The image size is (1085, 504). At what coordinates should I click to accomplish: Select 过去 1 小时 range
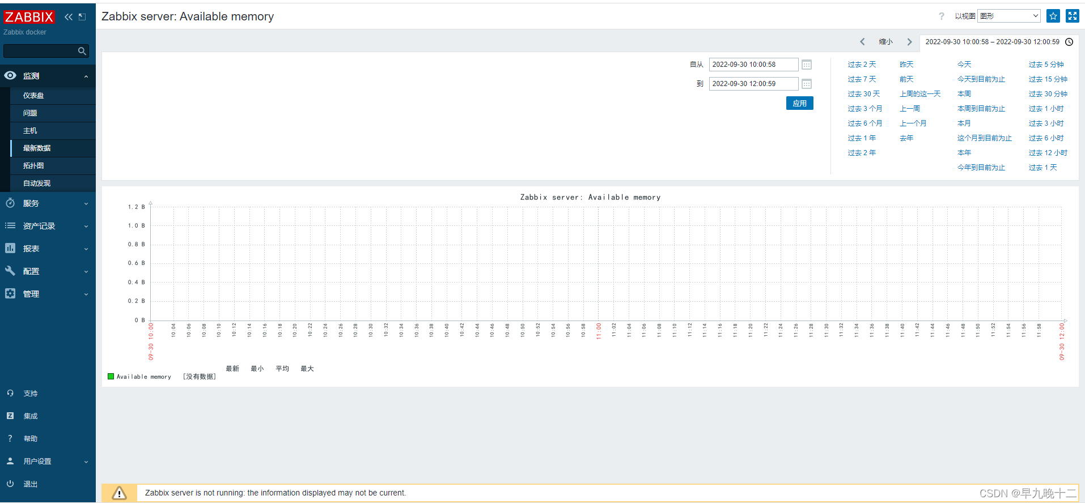pos(1046,109)
